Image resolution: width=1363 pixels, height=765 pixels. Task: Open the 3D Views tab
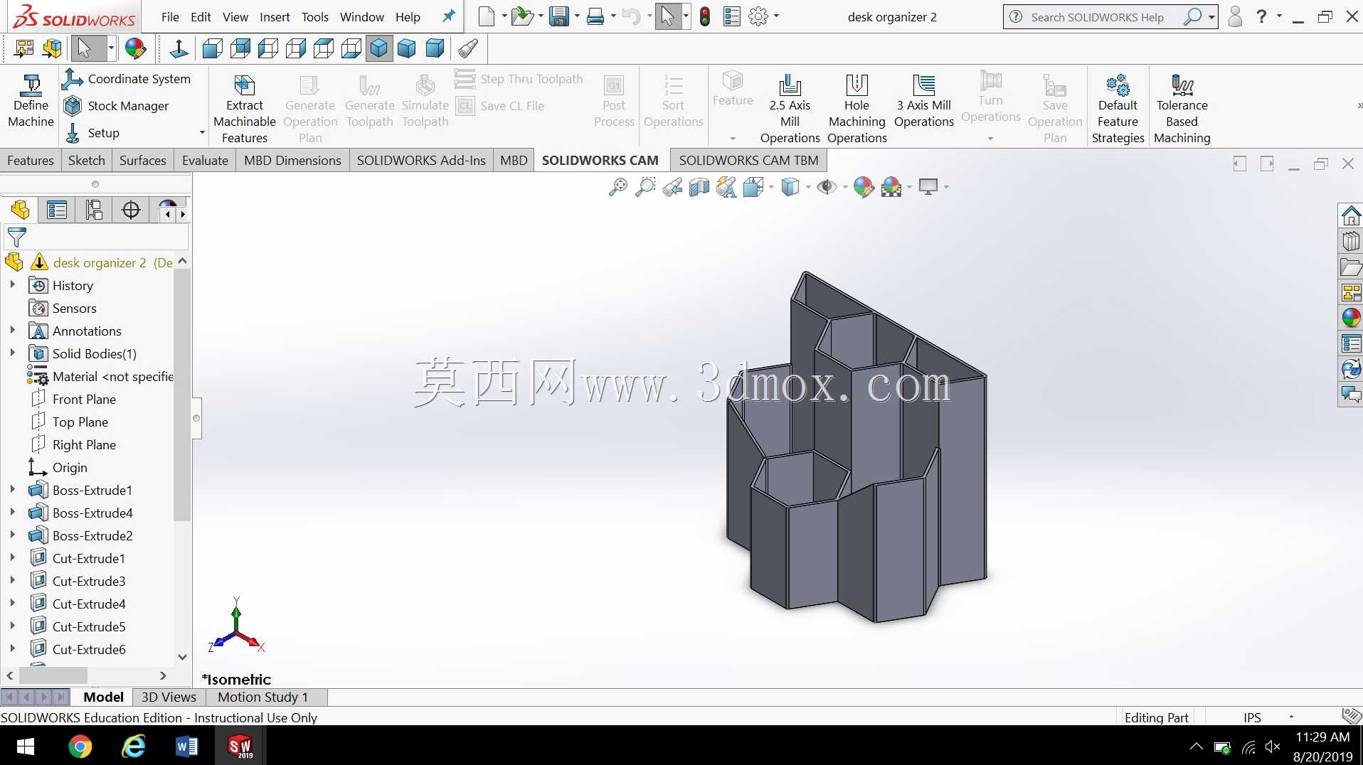point(169,697)
